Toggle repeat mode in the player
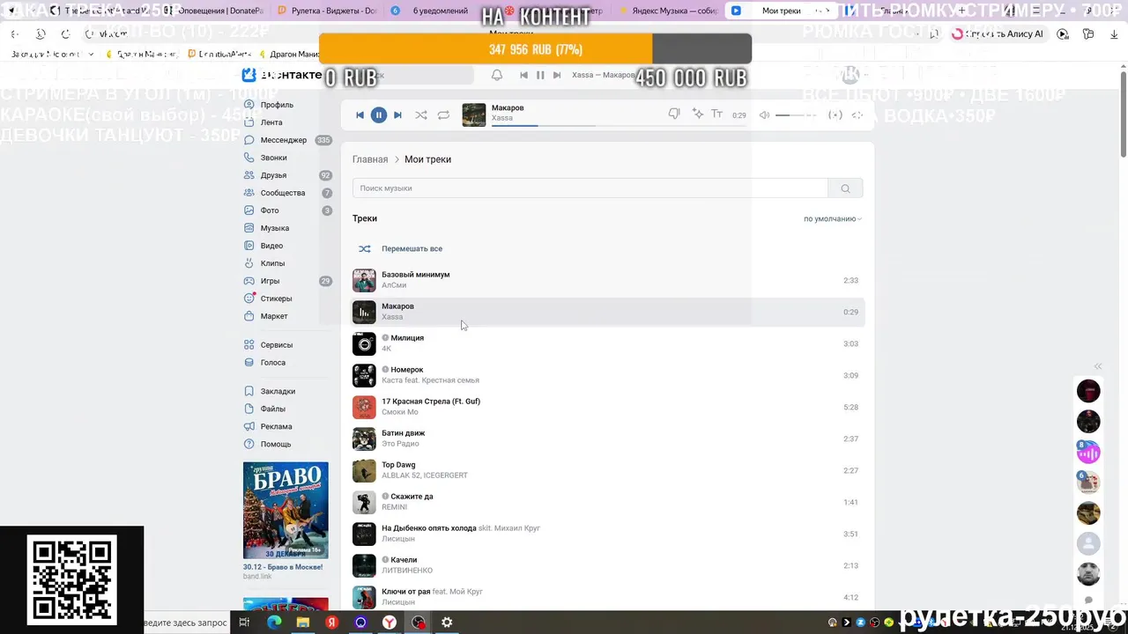This screenshot has width=1128, height=634. (x=443, y=114)
